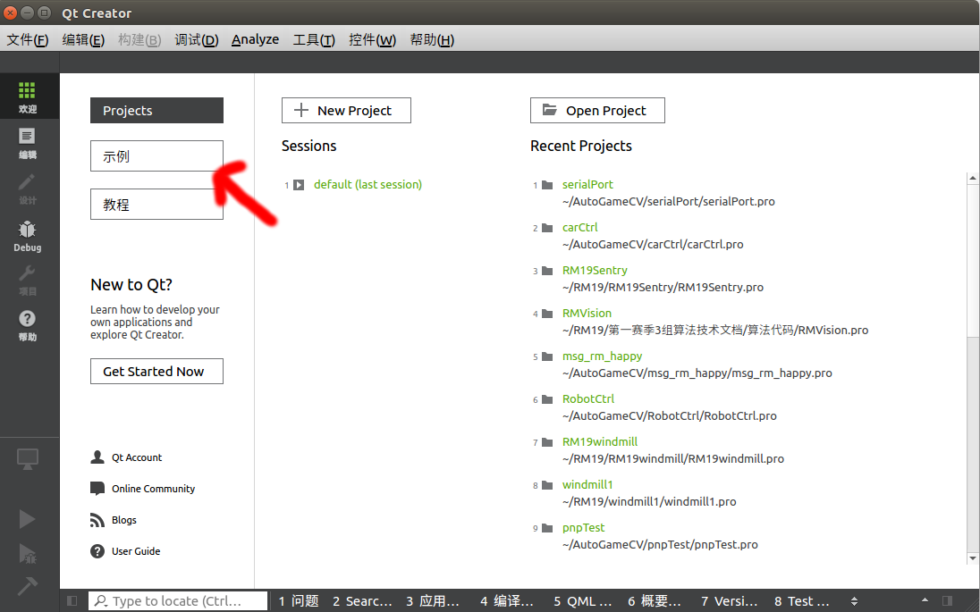The height and width of the screenshot is (612, 980).
Task: Open the 4 编译 output pane
Action: 507,600
